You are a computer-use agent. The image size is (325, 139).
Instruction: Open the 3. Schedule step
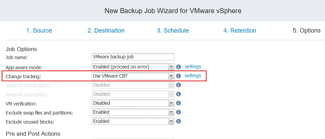coord(173,31)
